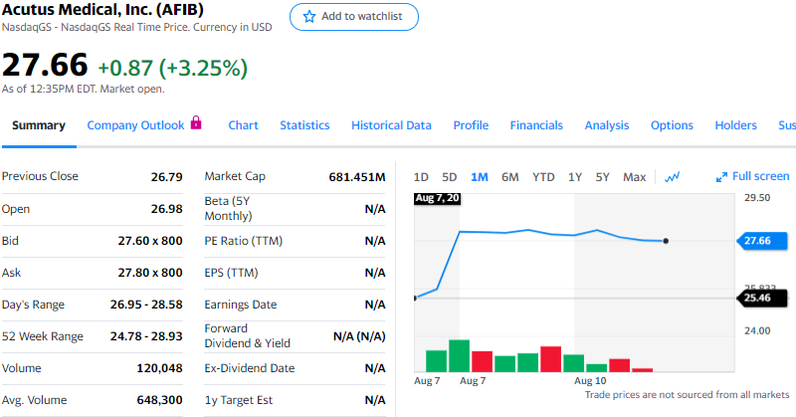Switch to the Summary tab
This screenshot has height=417, width=796.
39,125
